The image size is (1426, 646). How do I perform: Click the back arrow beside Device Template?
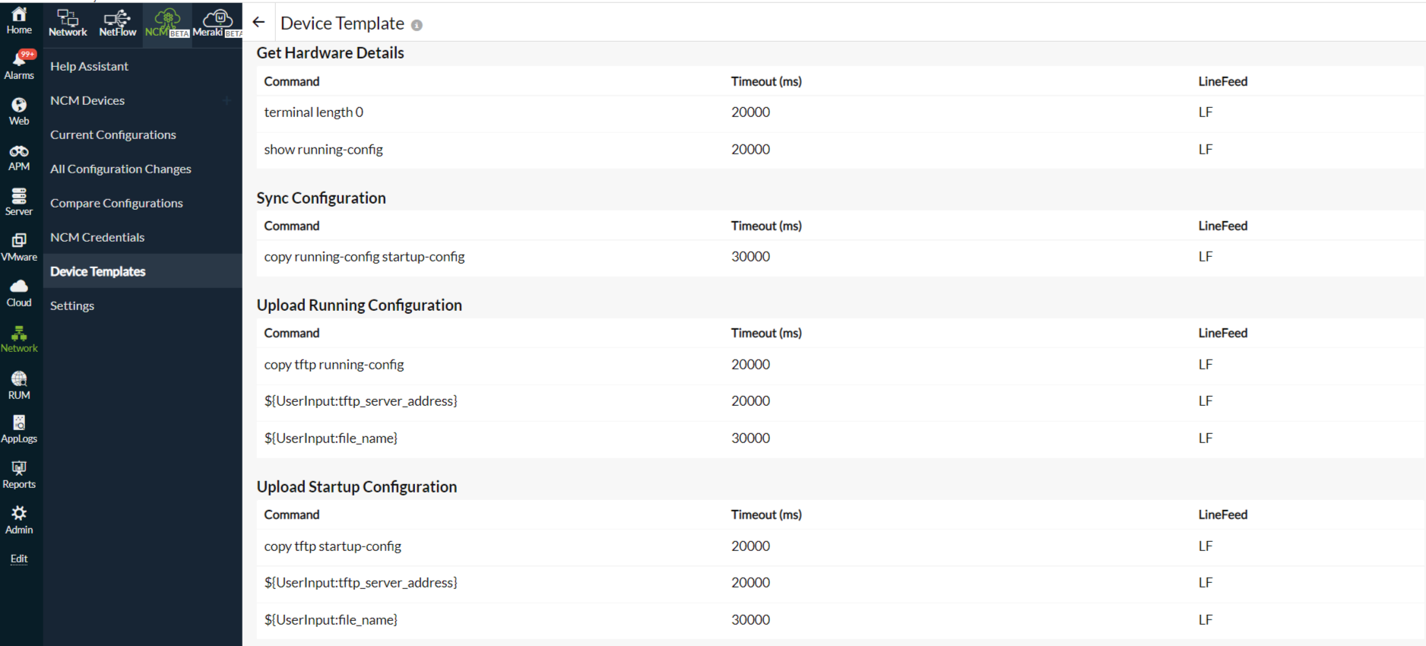(258, 23)
